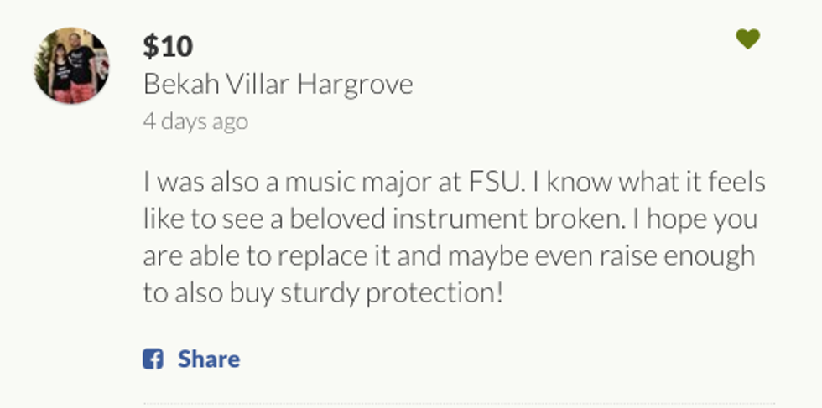Click the Share link
Viewport: 822px width, 408px height.
208,359
